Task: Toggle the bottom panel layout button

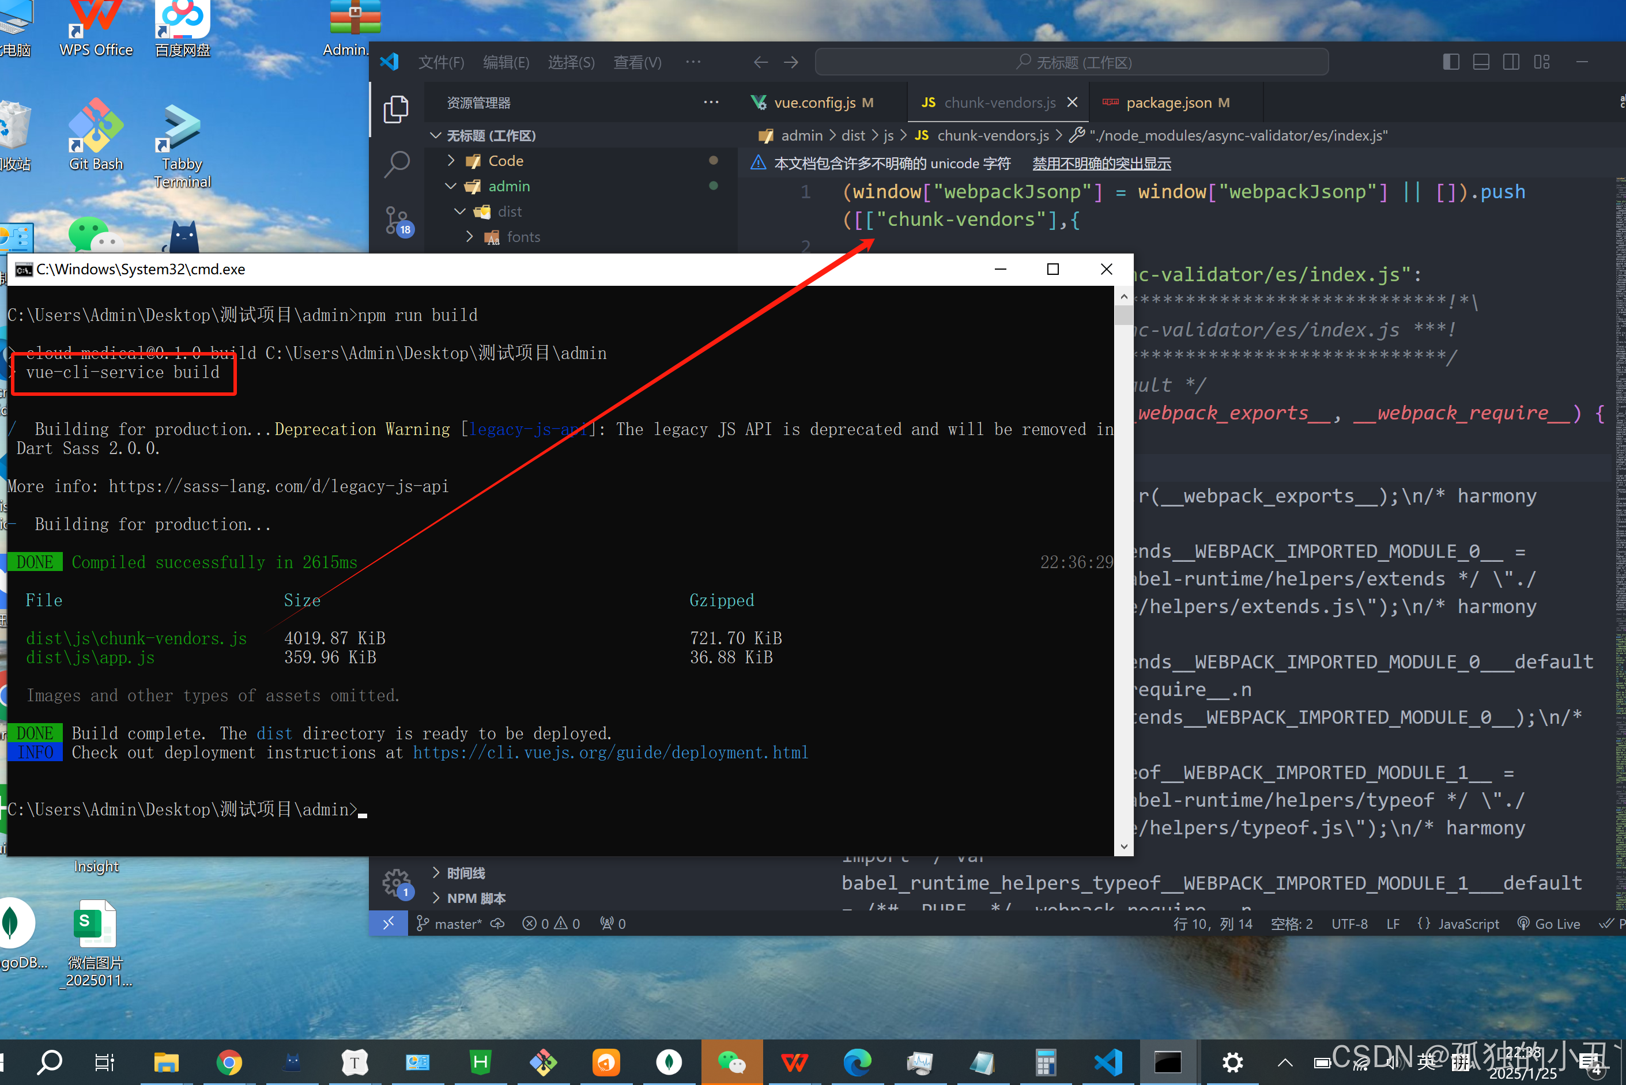Action: tap(1481, 62)
